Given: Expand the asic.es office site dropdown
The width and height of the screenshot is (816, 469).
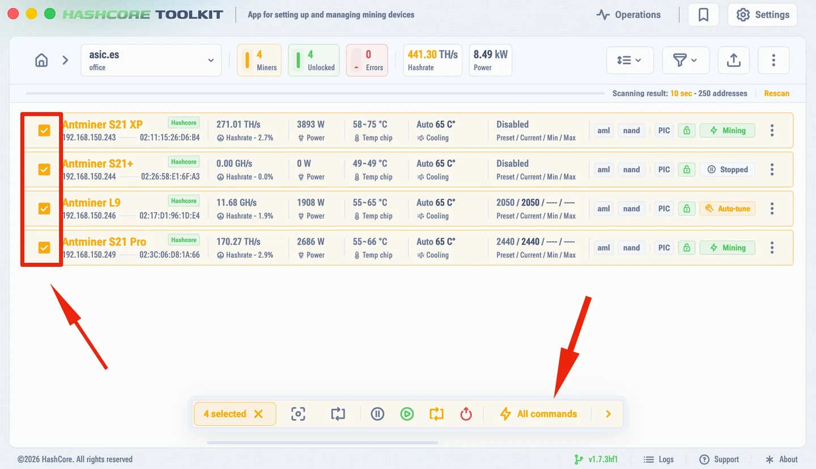Looking at the screenshot, I should click(151, 60).
